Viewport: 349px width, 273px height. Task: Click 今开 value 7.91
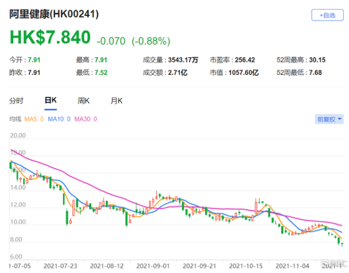pos(34,60)
